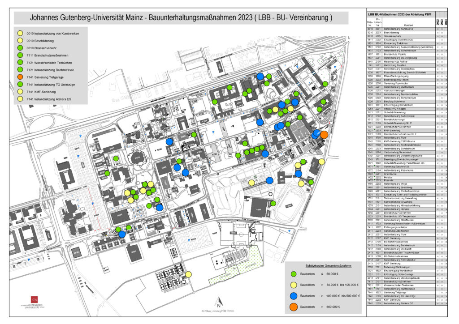Select the yellow circle beside '7141 Instandsetzung Ateliers EG'
Screen dimensions: 459x324
[20, 99]
